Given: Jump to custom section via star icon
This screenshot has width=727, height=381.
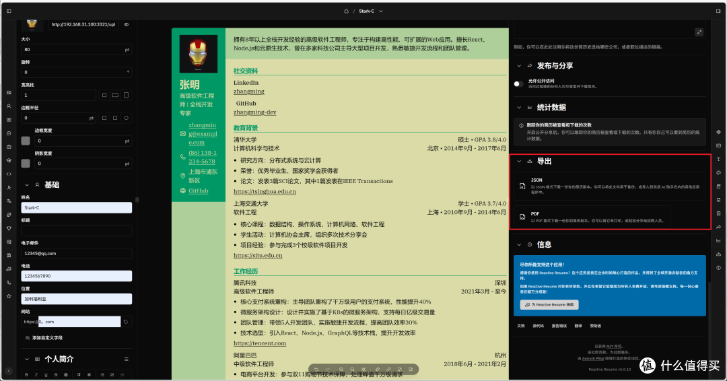Looking at the screenshot, I should click(x=9, y=296).
